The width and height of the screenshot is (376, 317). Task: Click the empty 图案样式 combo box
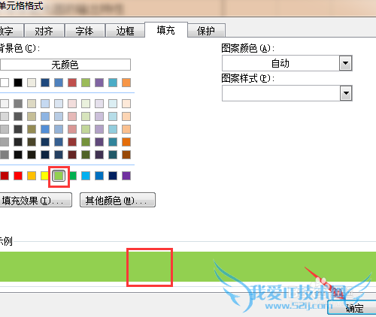click(287, 93)
